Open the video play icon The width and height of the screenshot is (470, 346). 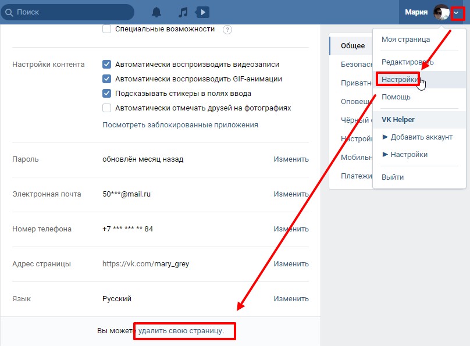(x=202, y=12)
